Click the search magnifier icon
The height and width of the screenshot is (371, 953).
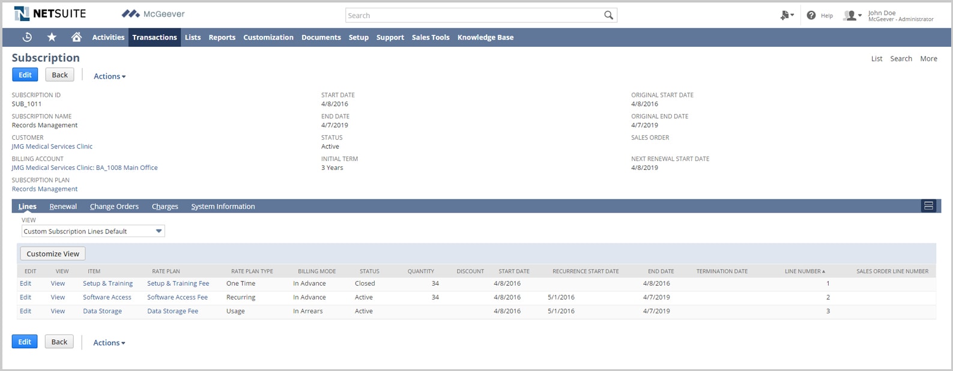608,16
